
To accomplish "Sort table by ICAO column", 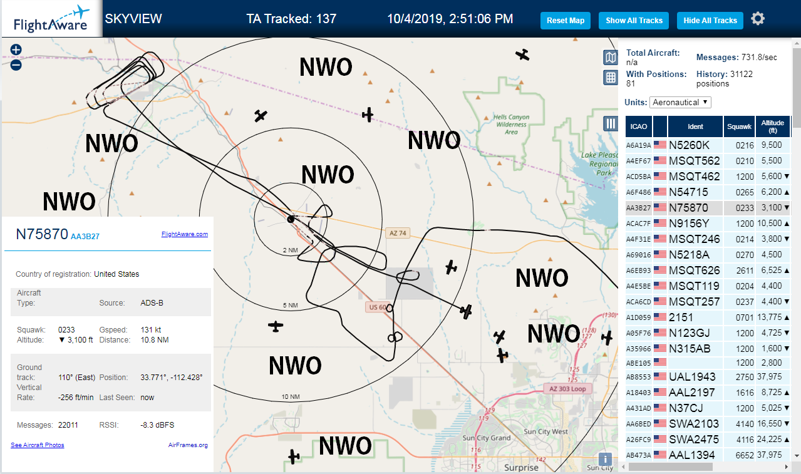I will point(639,126).
